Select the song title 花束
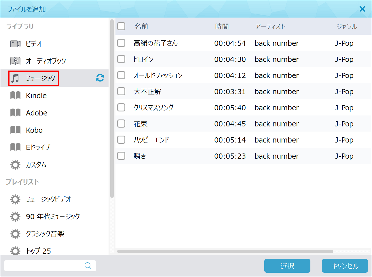Screen dimensions: 372x277 click(x=141, y=124)
